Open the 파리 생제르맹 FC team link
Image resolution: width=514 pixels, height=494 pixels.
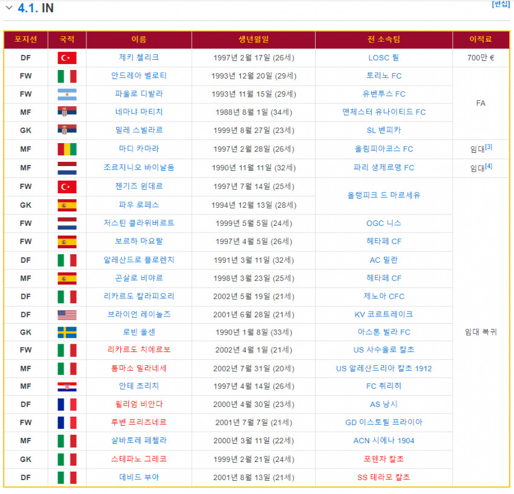(x=383, y=168)
